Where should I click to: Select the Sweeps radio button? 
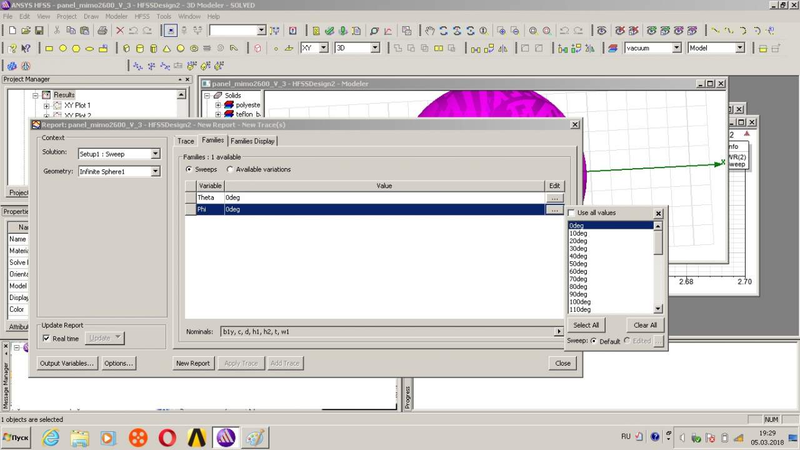(189, 169)
